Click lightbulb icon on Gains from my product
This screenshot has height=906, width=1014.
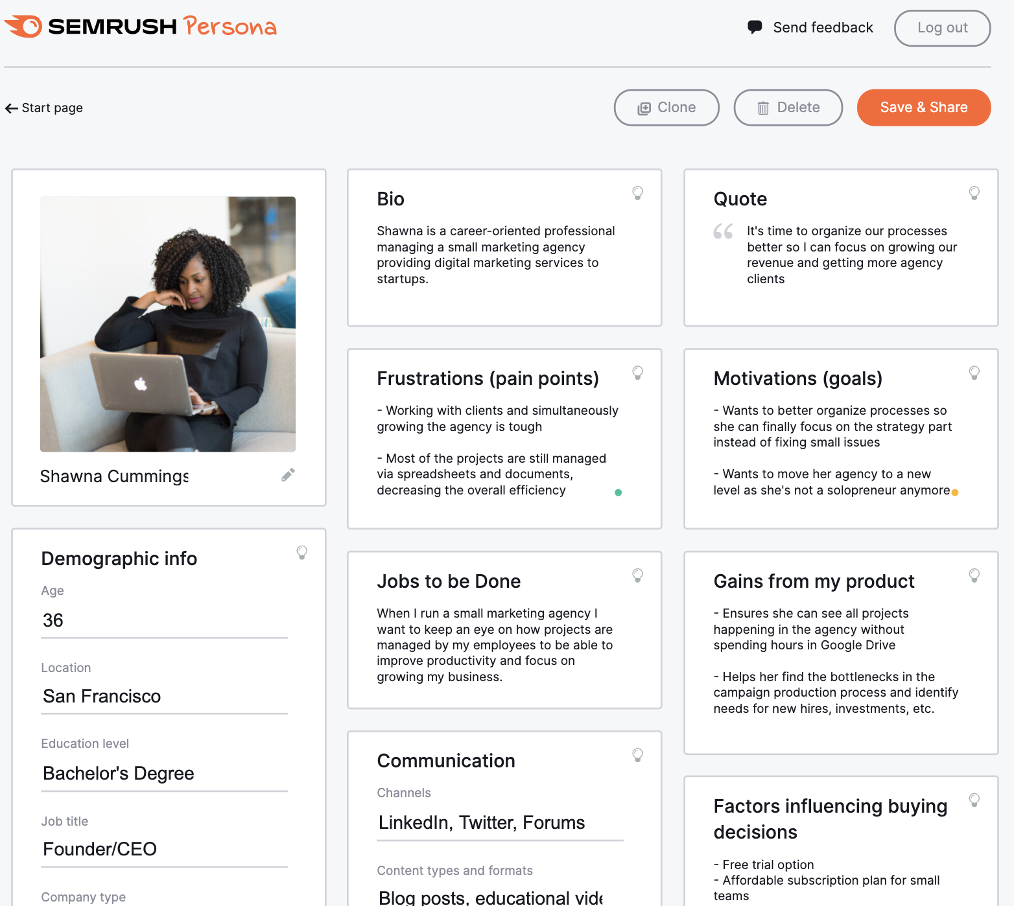974,575
